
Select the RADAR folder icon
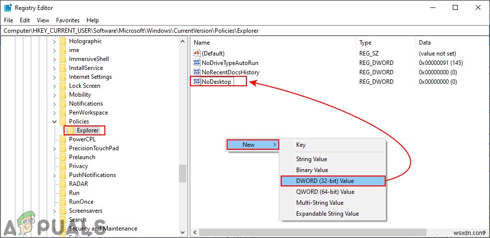point(63,184)
